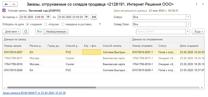
Task: Click the Способ оплаты column header
Action: click(x=116, y=46)
